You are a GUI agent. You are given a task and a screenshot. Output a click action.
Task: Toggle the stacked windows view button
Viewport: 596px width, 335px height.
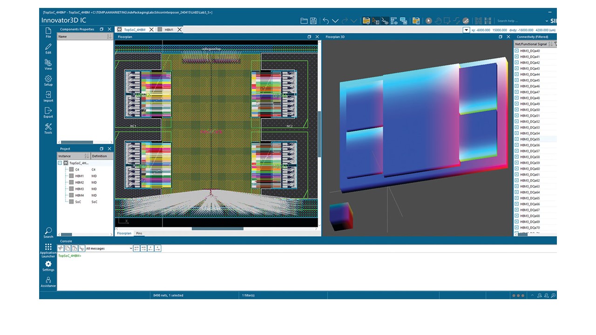tap(403, 21)
